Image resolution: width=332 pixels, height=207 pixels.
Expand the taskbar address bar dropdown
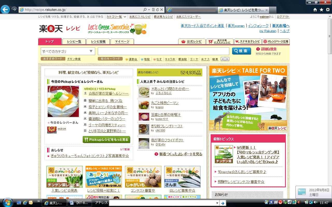click(x=217, y=203)
